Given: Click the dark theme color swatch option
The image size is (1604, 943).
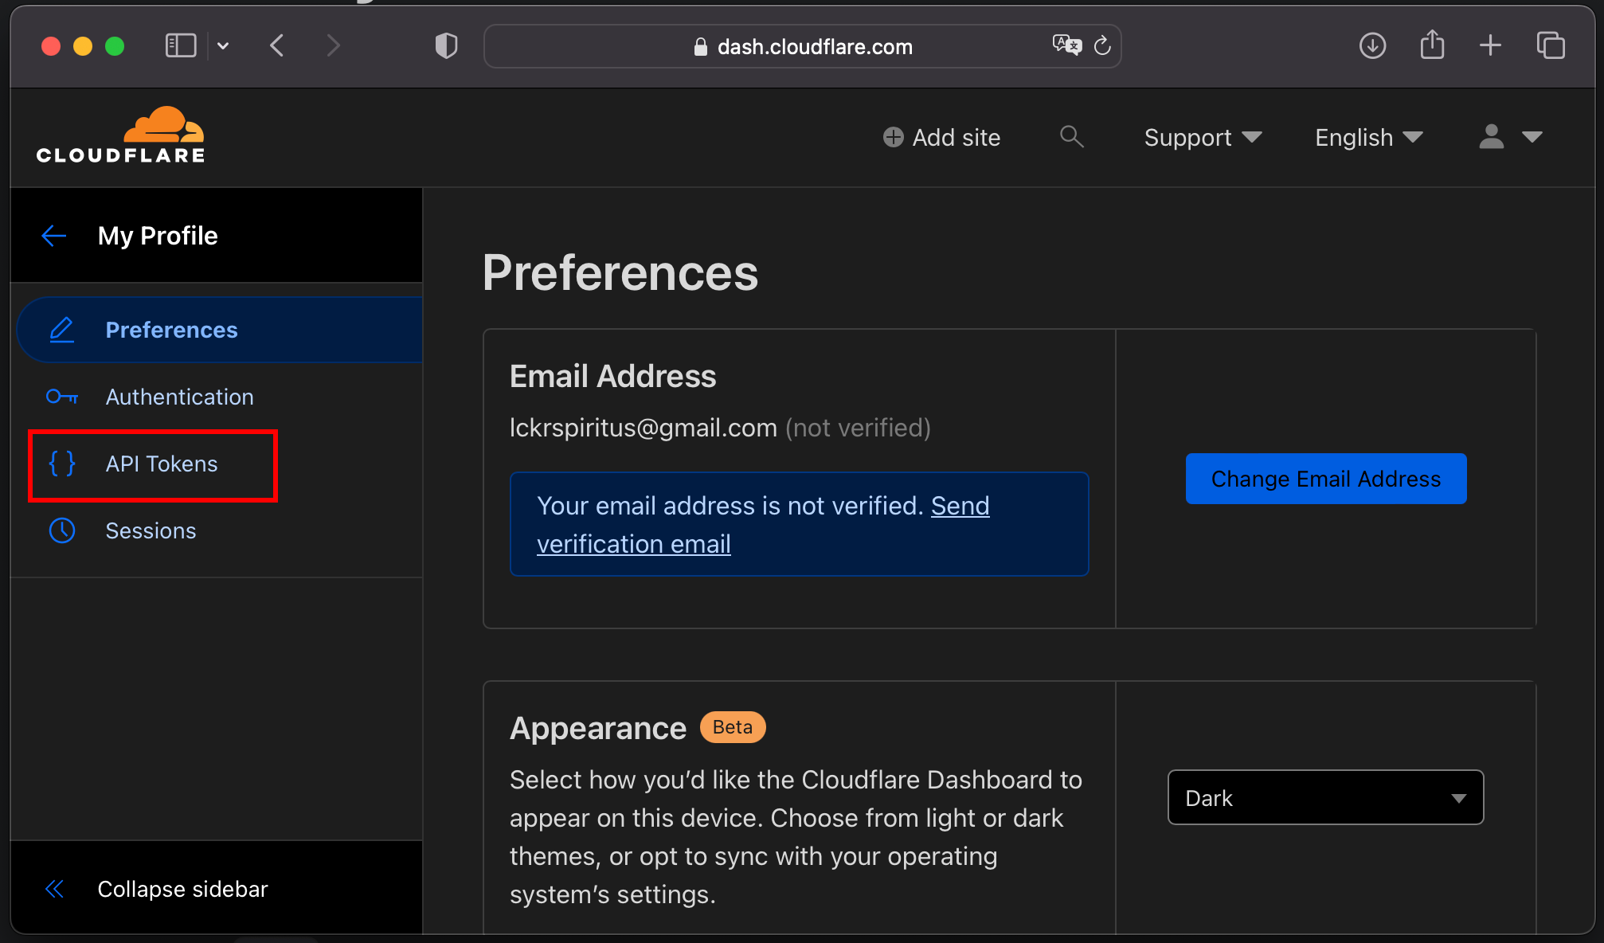Looking at the screenshot, I should coord(1324,797).
